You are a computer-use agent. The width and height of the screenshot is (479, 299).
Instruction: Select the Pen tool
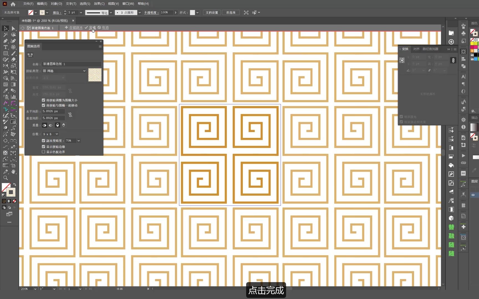[x=5, y=41]
